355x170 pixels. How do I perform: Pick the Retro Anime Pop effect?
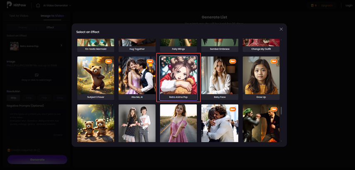pyautogui.click(x=179, y=78)
